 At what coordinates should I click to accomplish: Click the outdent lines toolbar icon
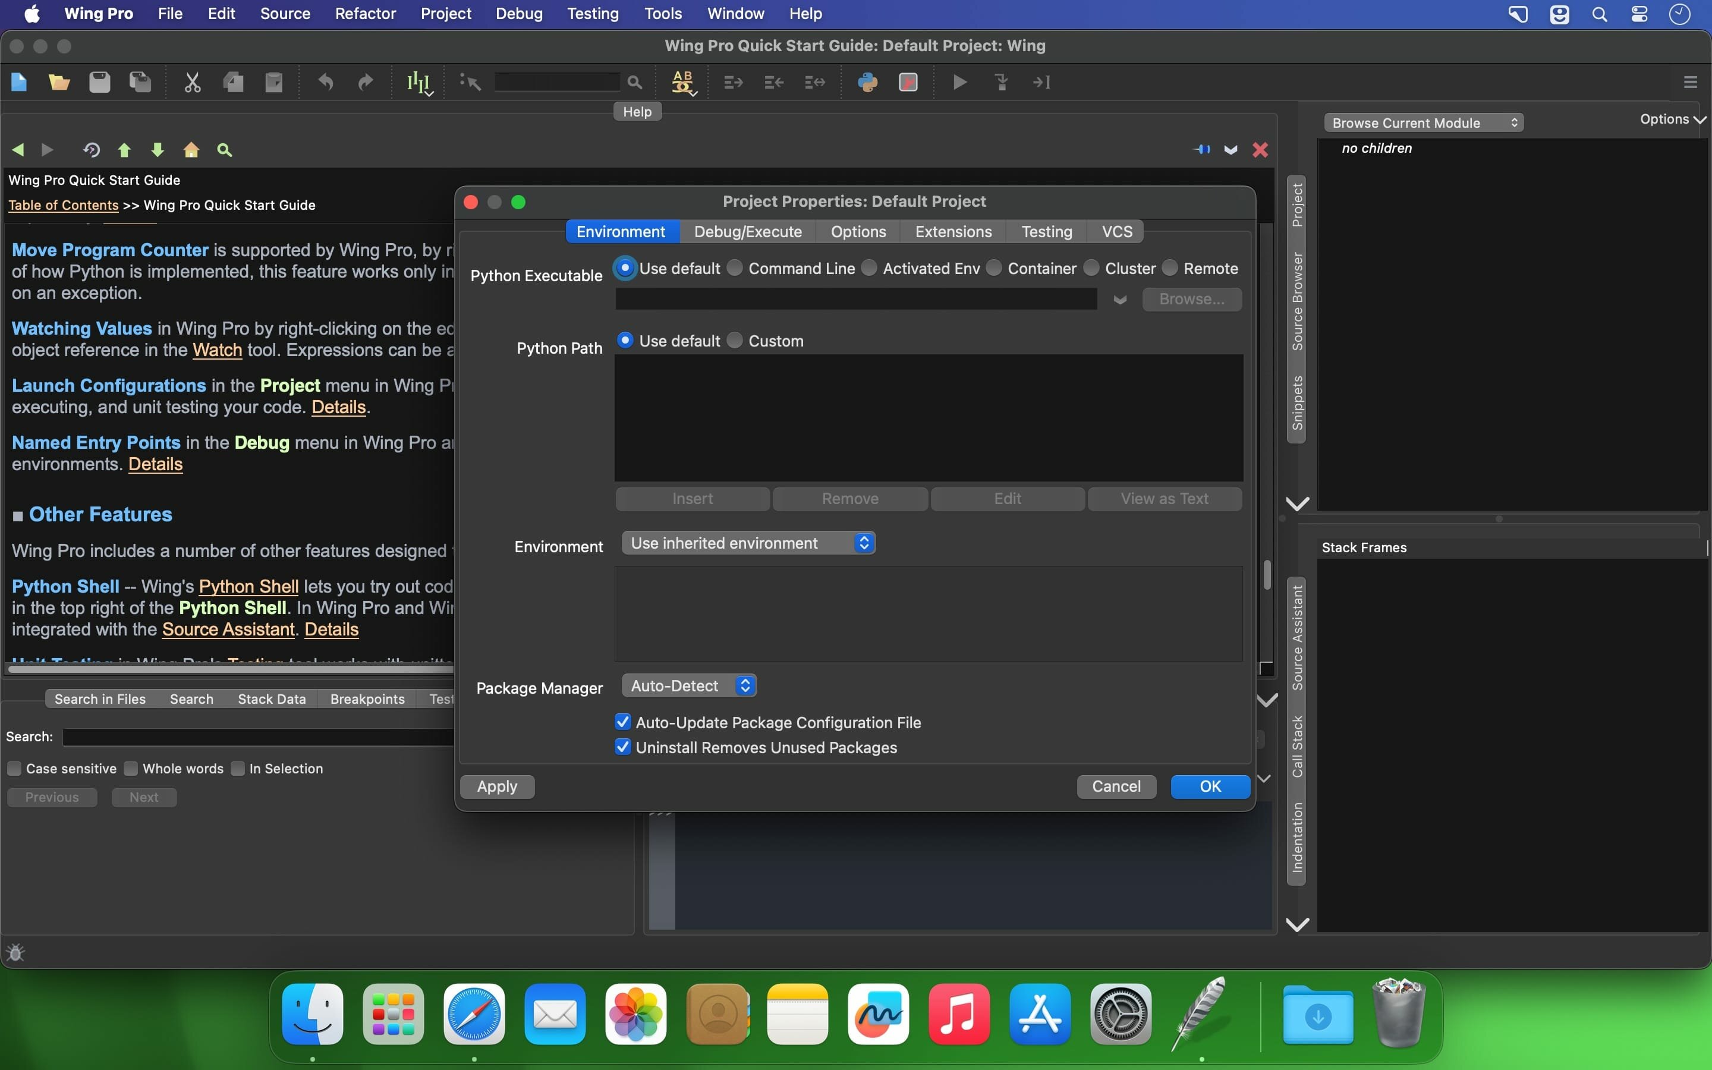tap(774, 83)
